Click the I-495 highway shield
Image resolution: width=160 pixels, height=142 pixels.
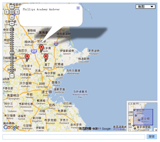point(34,51)
